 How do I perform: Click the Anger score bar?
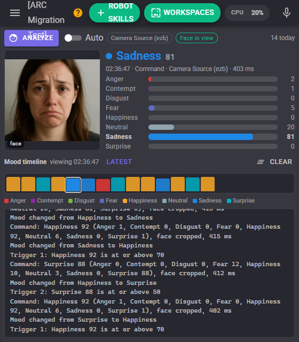213,79
